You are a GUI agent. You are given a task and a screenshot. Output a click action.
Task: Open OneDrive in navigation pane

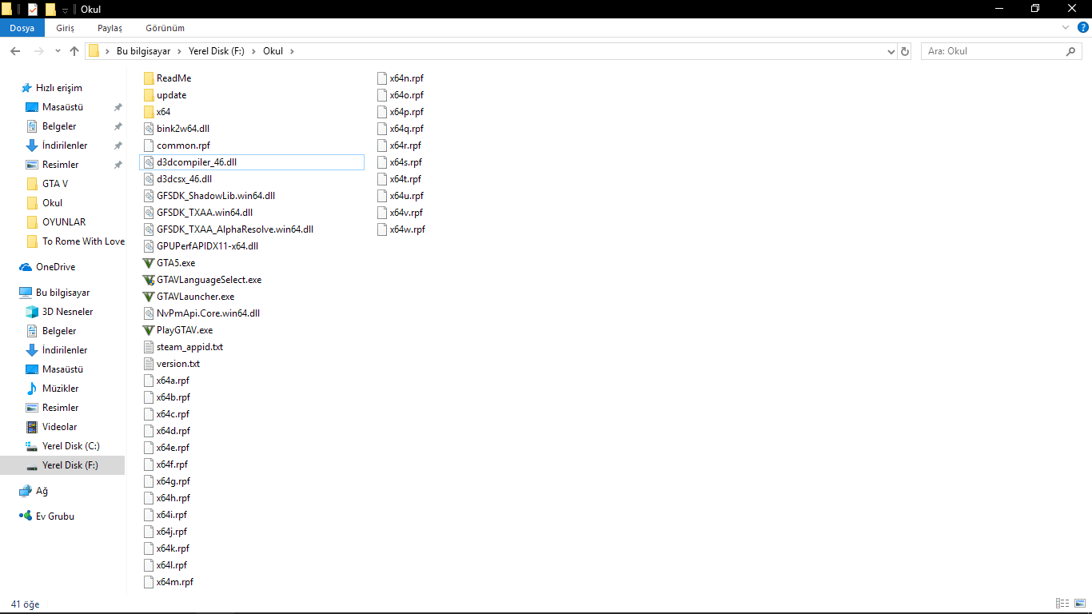click(55, 267)
